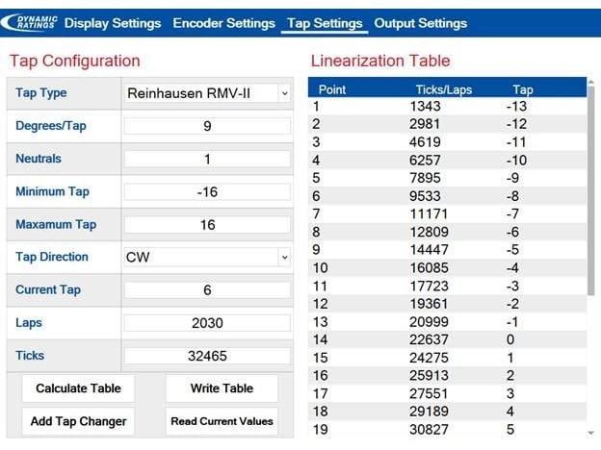Select the row with ticks 7895
Screen dimensions: 601x450
(447, 178)
